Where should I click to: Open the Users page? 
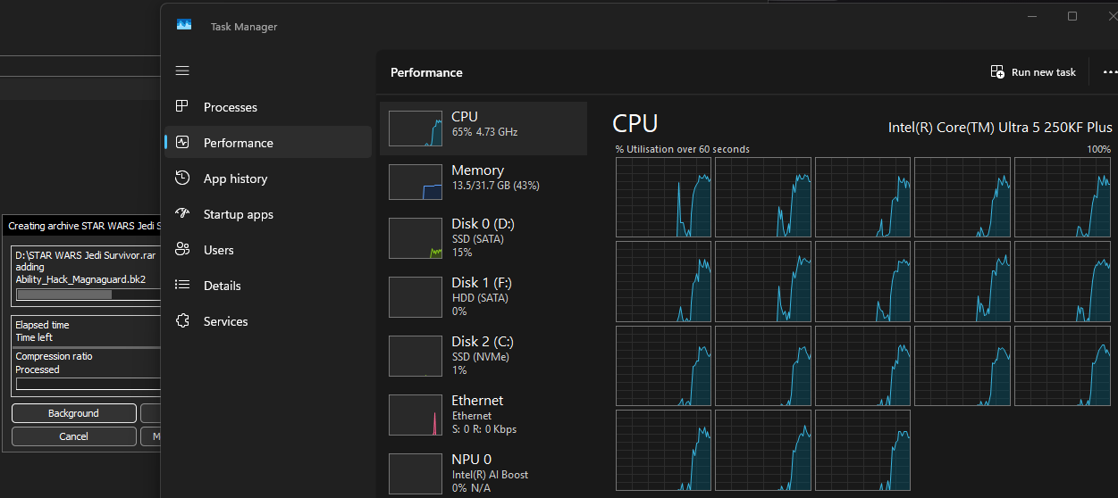click(268, 250)
